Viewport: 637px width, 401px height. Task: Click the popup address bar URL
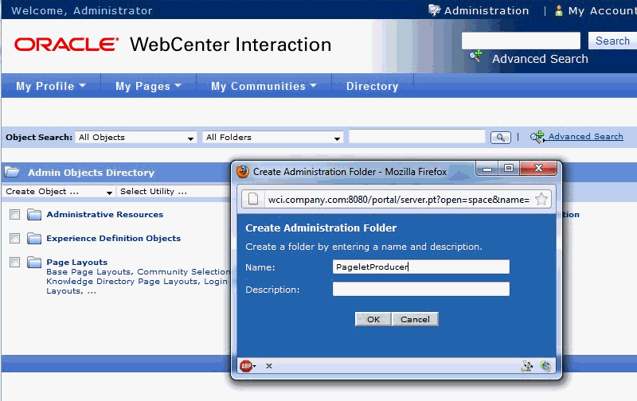[x=399, y=200]
